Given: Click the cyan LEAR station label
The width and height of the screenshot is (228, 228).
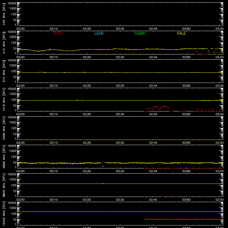Looking at the screenshot, I should (99, 33).
